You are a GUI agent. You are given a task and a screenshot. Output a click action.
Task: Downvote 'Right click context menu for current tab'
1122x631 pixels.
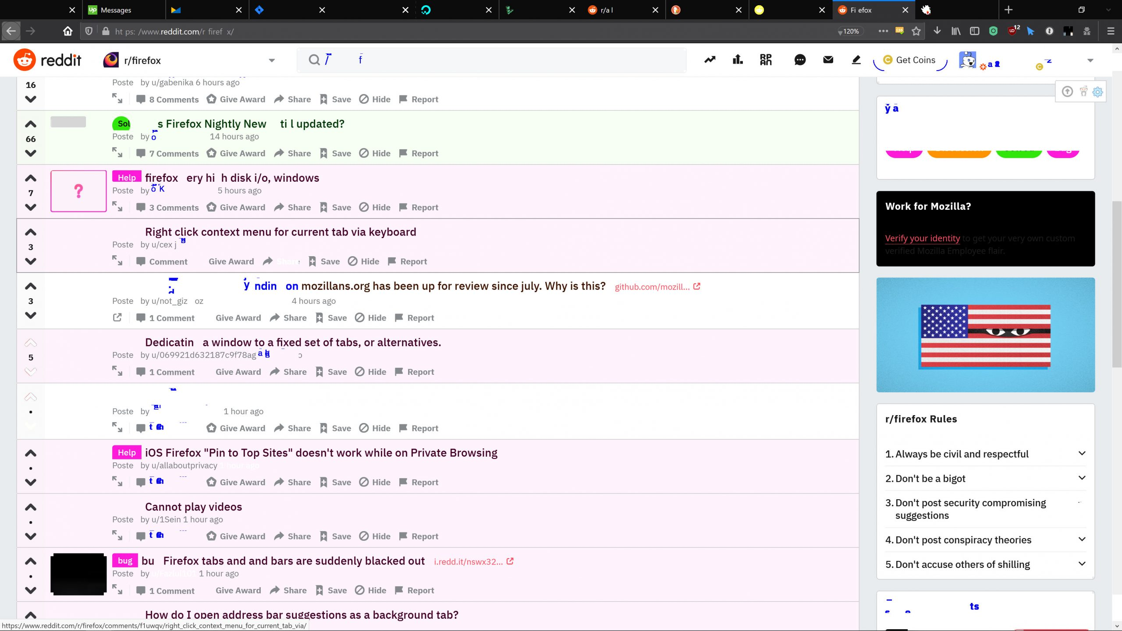pyautogui.click(x=30, y=261)
